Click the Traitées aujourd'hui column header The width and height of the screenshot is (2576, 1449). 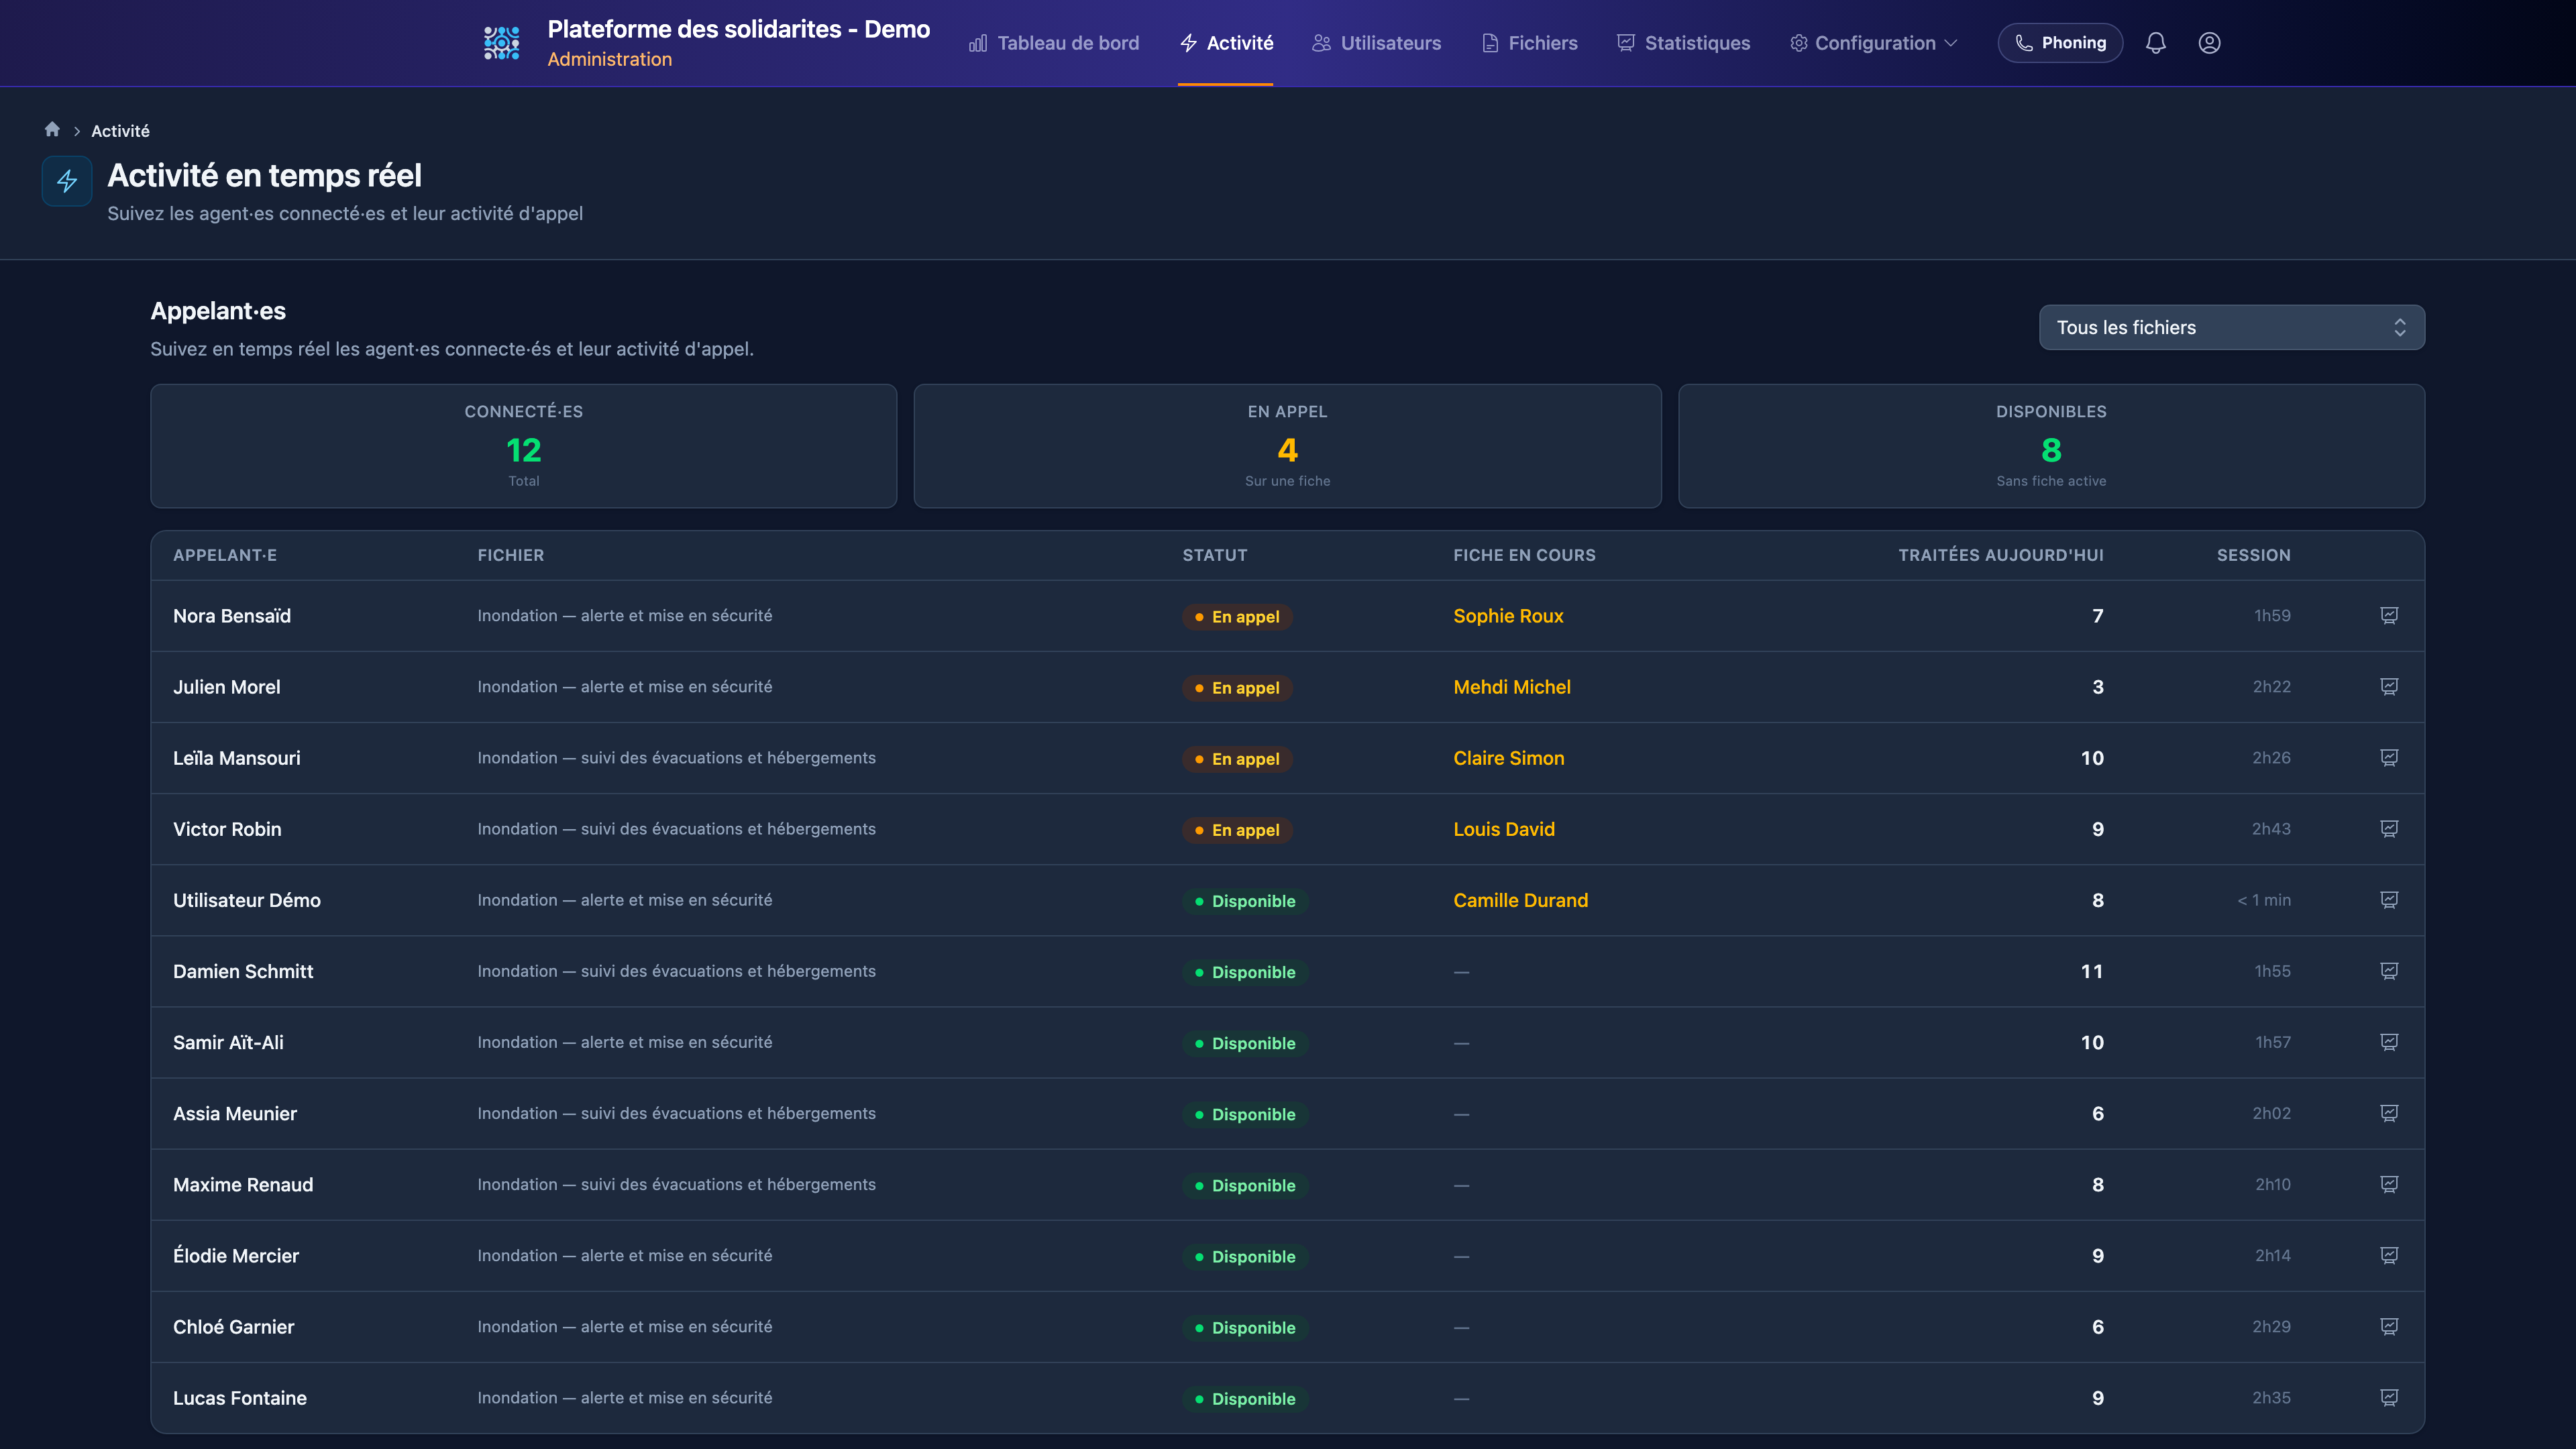click(x=2001, y=555)
